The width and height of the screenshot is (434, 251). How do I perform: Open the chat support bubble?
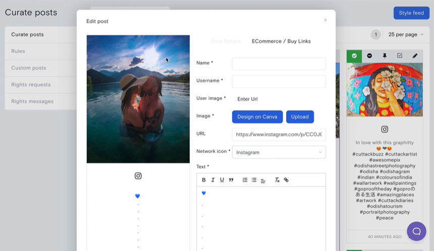click(x=416, y=231)
